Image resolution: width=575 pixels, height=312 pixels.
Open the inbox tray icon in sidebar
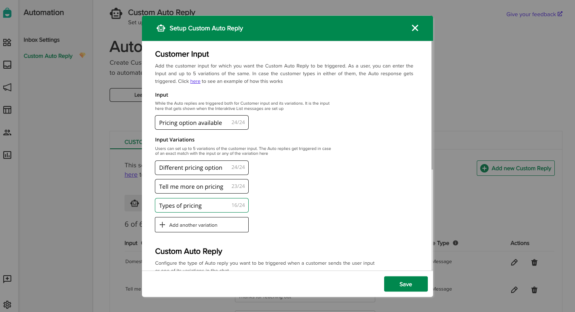(7, 65)
